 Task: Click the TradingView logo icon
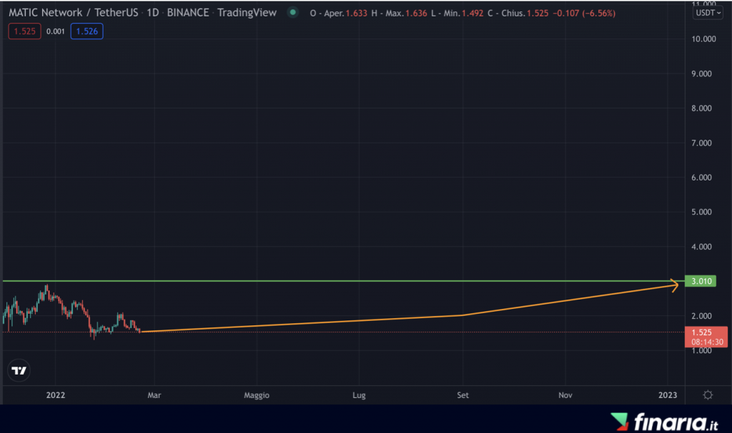tap(19, 370)
